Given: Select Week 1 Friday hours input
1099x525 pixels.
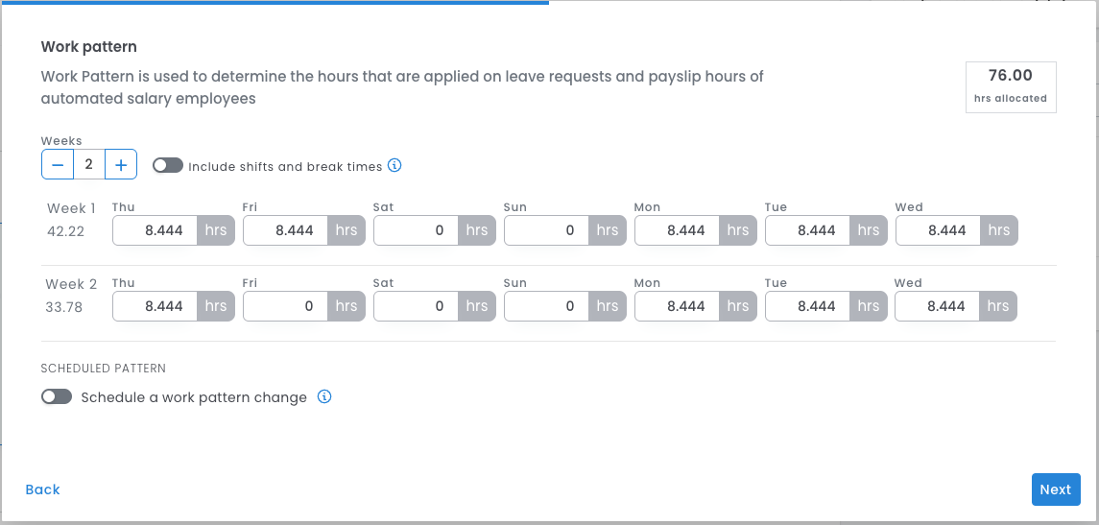Looking at the screenshot, I should (x=286, y=230).
